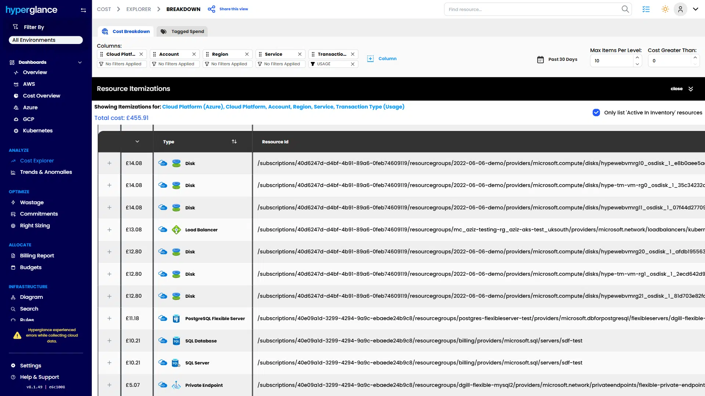705x396 pixels.
Task: Expand the first £14.08 Disk row
Action: tap(109, 163)
